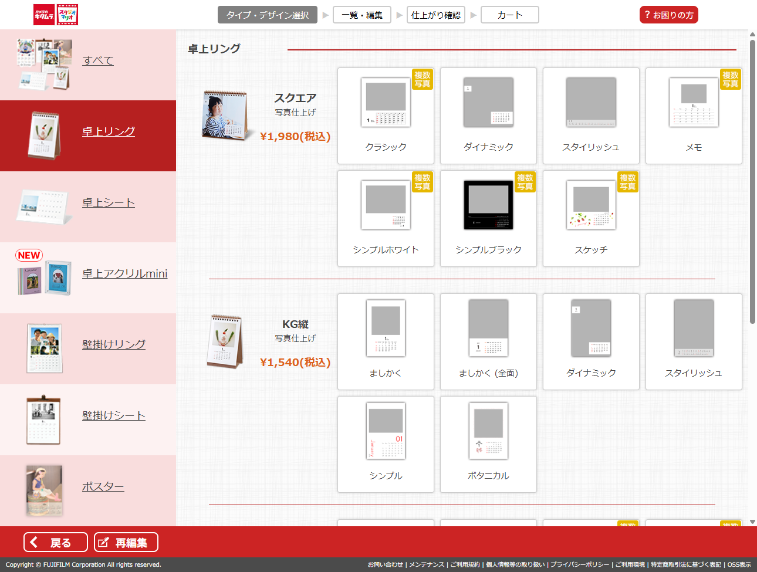Screen dimensions: 757x572
Task: Show すべて calendar types
Action: pyautogui.click(x=98, y=61)
